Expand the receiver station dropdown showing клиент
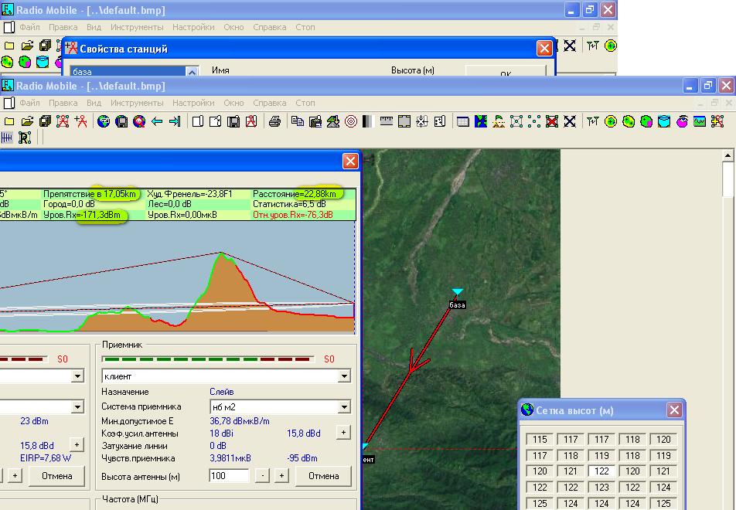 click(342, 376)
